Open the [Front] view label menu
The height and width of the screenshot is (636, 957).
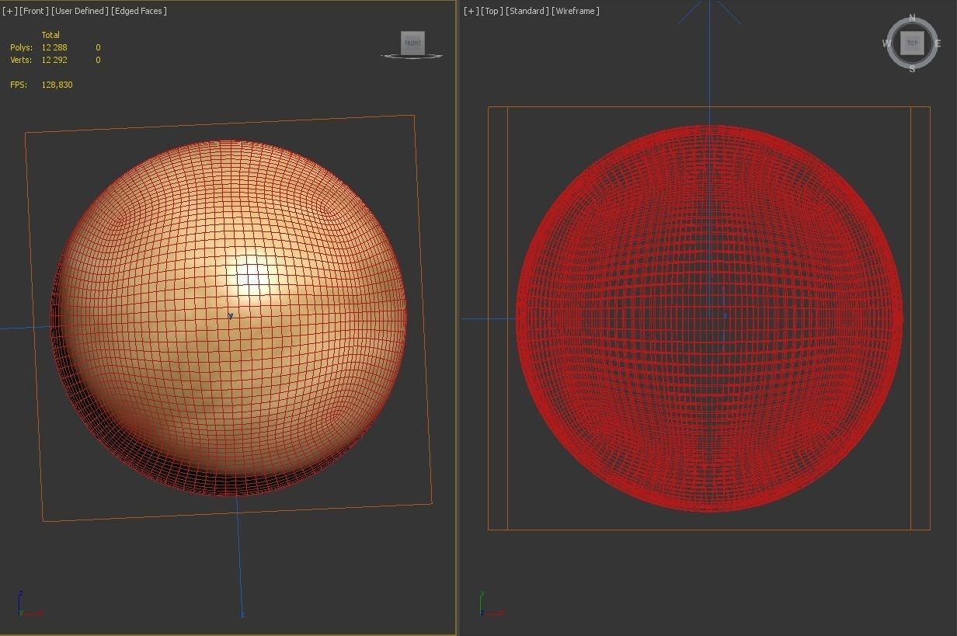(x=33, y=11)
